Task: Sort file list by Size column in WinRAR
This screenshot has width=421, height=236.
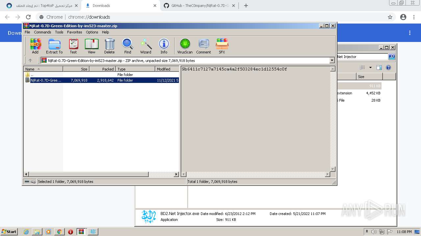Action: point(76,69)
